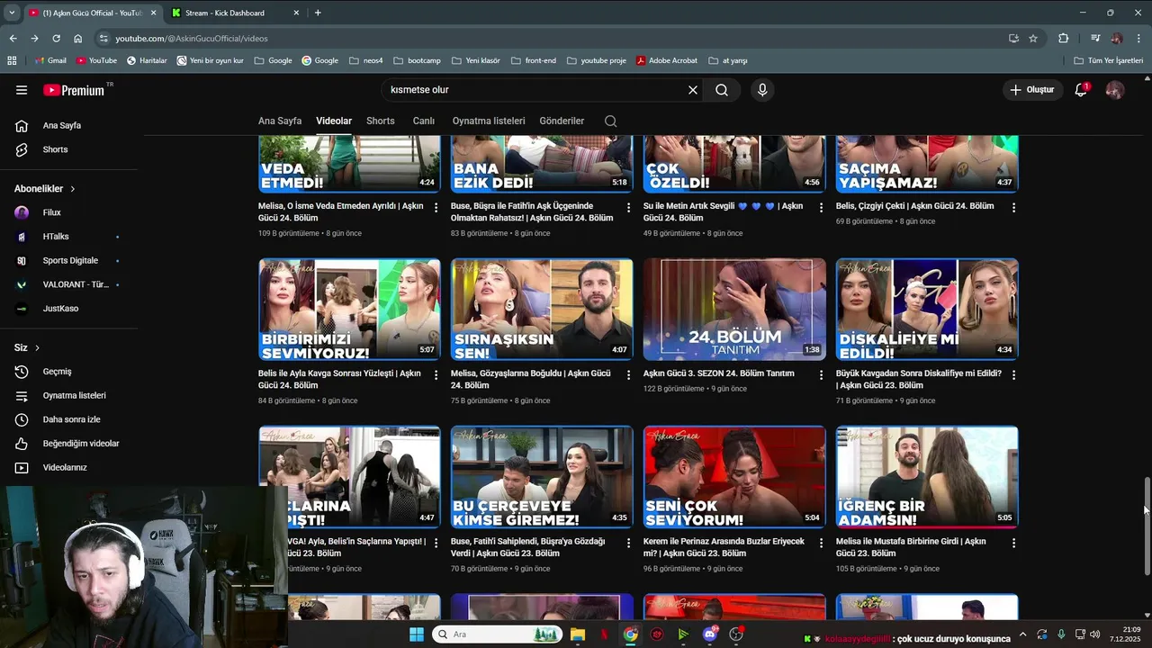Open Discord from the taskbar
This screenshot has width=1152, height=648.
[x=710, y=634]
